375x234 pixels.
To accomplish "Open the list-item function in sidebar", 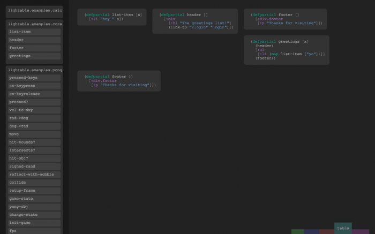I will tap(34, 32).
